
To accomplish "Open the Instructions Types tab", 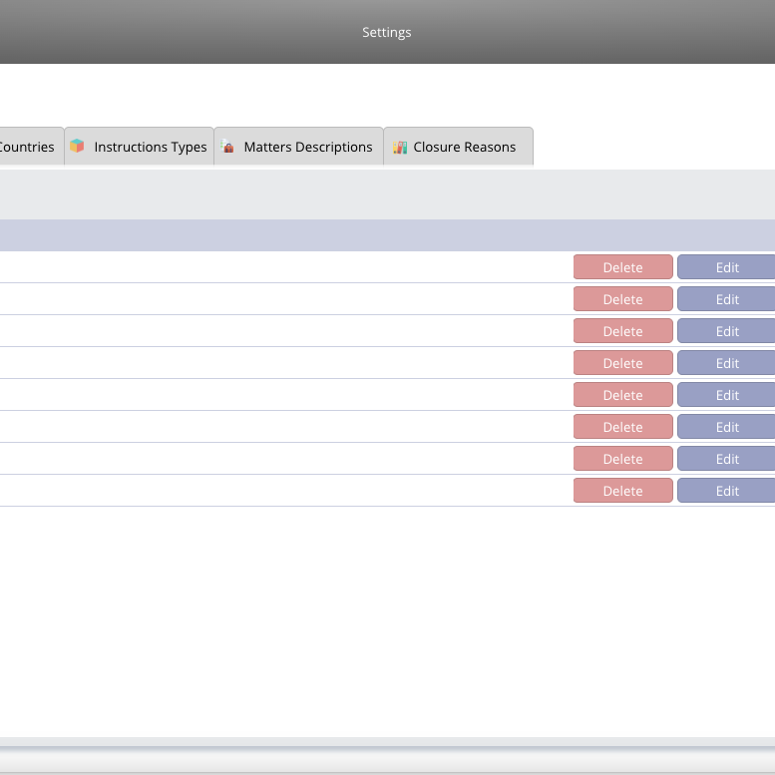I will tap(139, 147).
